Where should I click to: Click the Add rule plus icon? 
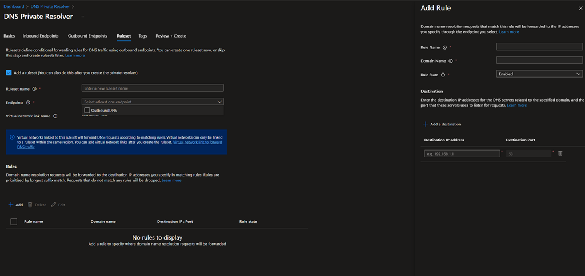[x=11, y=205]
